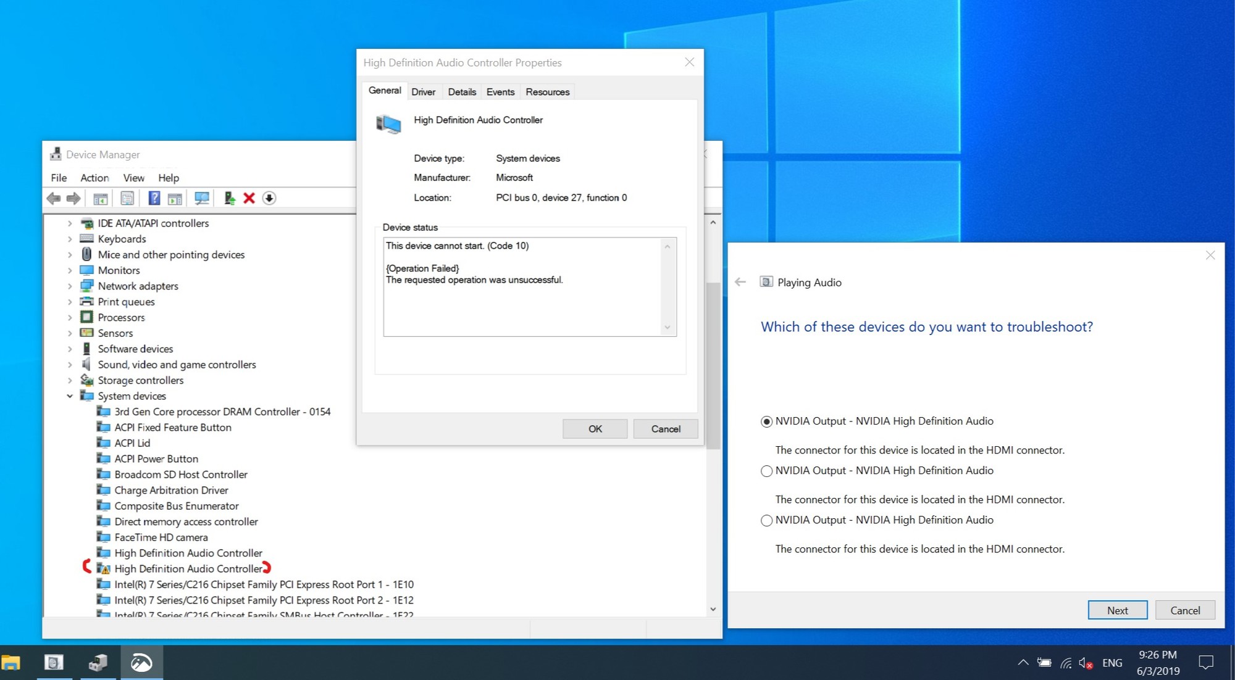Toggle the show/hide action pane toolbar icon

point(175,198)
